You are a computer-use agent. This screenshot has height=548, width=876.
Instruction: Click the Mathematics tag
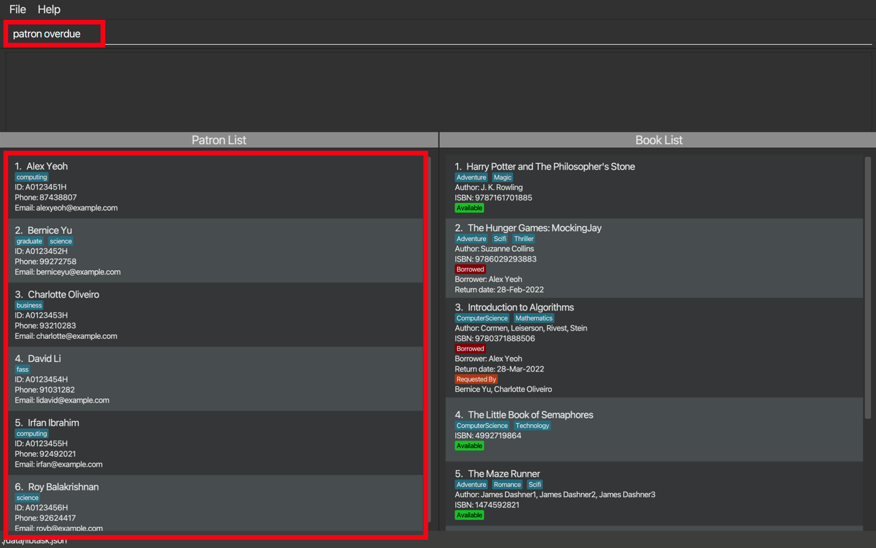[x=533, y=318]
